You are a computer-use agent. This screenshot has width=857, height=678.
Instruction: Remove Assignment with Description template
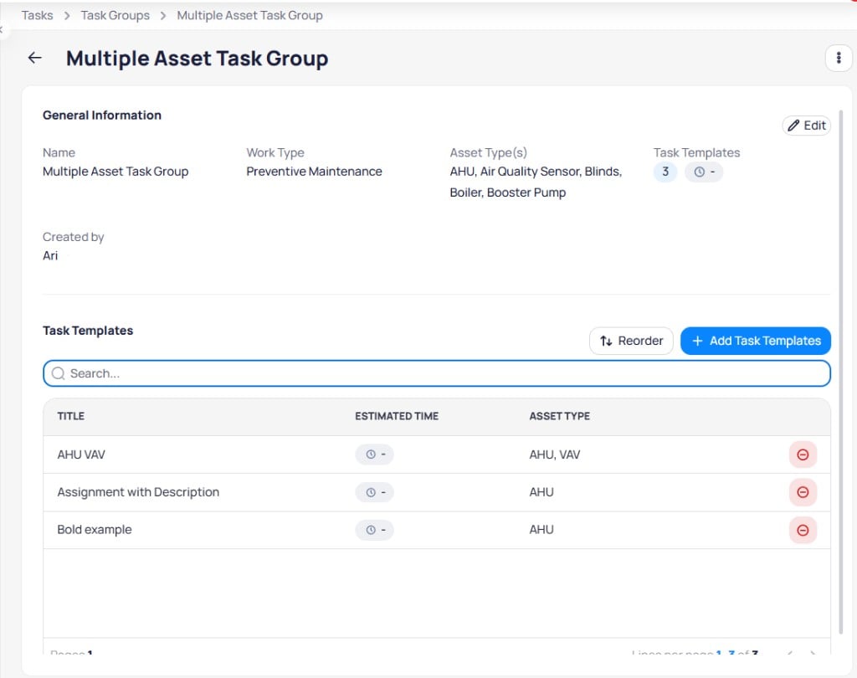click(x=803, y=492)
